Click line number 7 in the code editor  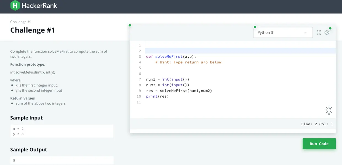point(140,79)
